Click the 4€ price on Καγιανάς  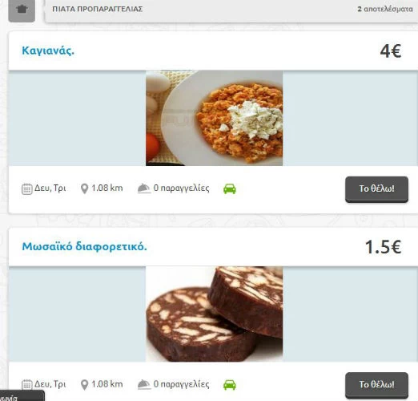point(391,51)
